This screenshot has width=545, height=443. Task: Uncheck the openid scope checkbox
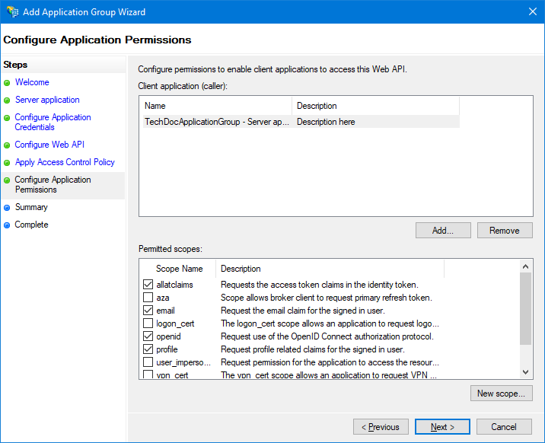coord(148,336)
